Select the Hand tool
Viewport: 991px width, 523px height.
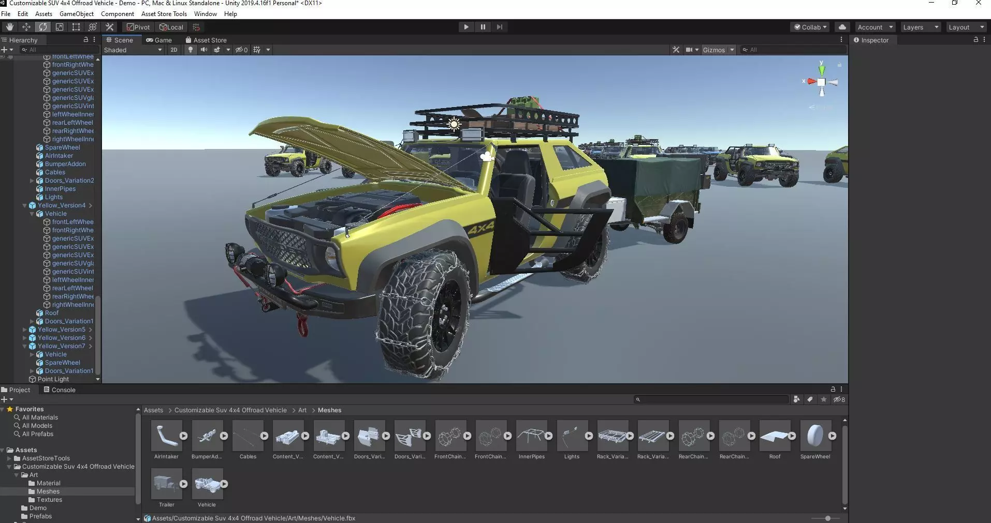[9, 27]
